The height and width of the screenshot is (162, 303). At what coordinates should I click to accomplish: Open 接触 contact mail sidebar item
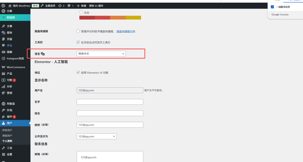tap(15, 52)
